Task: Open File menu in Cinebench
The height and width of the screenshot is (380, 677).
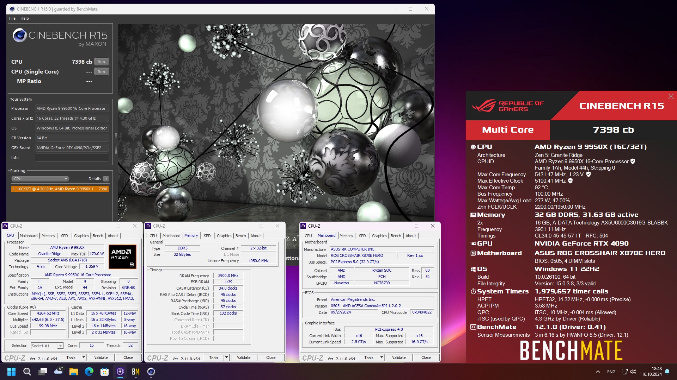Action: (x=12, y=18)
